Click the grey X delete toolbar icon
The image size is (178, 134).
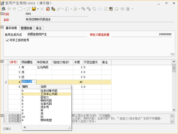(42, 9)
